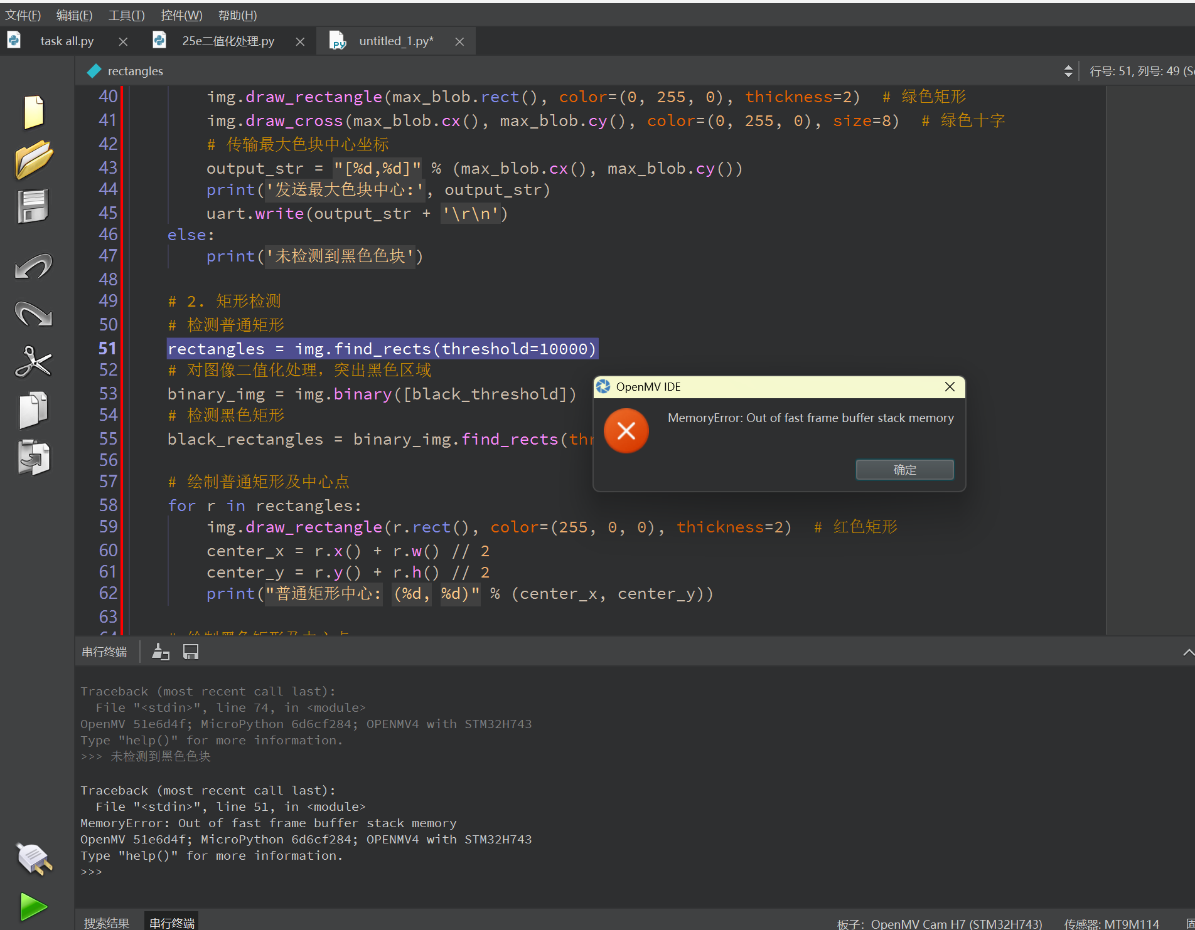Close the 25e二值化处理.py tab

coord(300,41)
